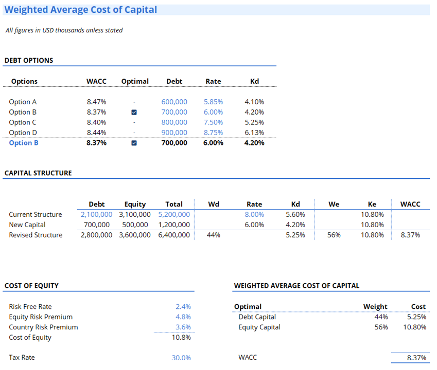437x370 pixels.
Task: Select the Risk Free Rate value 2.4%
Action: click(183, 307)
